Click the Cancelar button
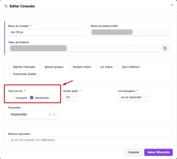The width and height of the screenshot is (177, 159). point(134,152)
